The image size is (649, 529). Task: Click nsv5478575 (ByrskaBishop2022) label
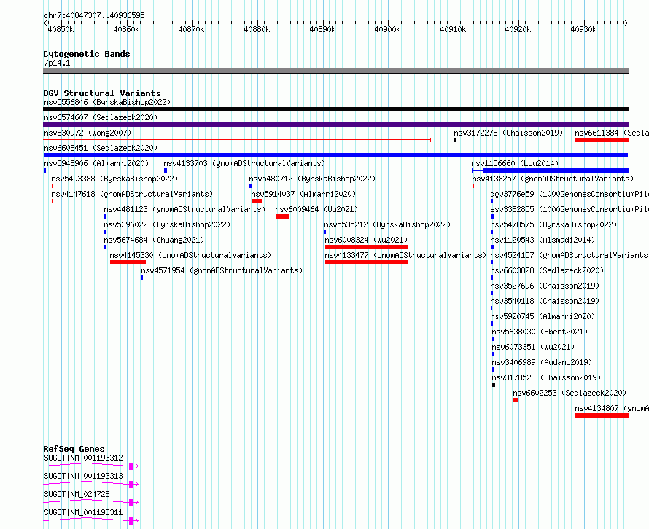coord(553,224)
